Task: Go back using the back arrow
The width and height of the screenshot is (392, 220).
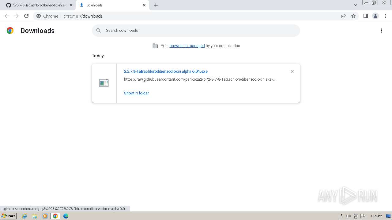Action: pyautogui.click(x=7, y=16)
